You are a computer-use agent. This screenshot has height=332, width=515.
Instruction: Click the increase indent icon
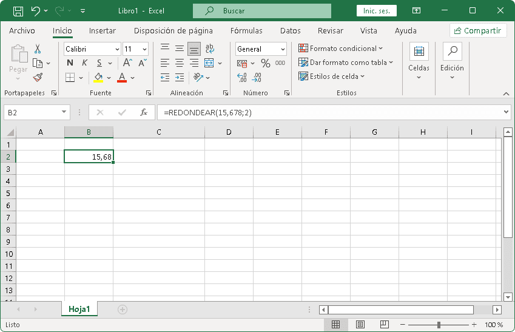180,77
